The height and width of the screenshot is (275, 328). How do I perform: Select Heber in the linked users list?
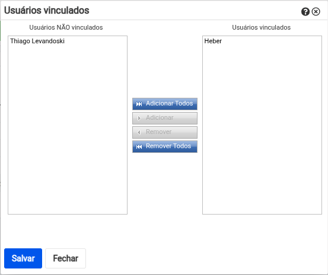click(213, 41)
